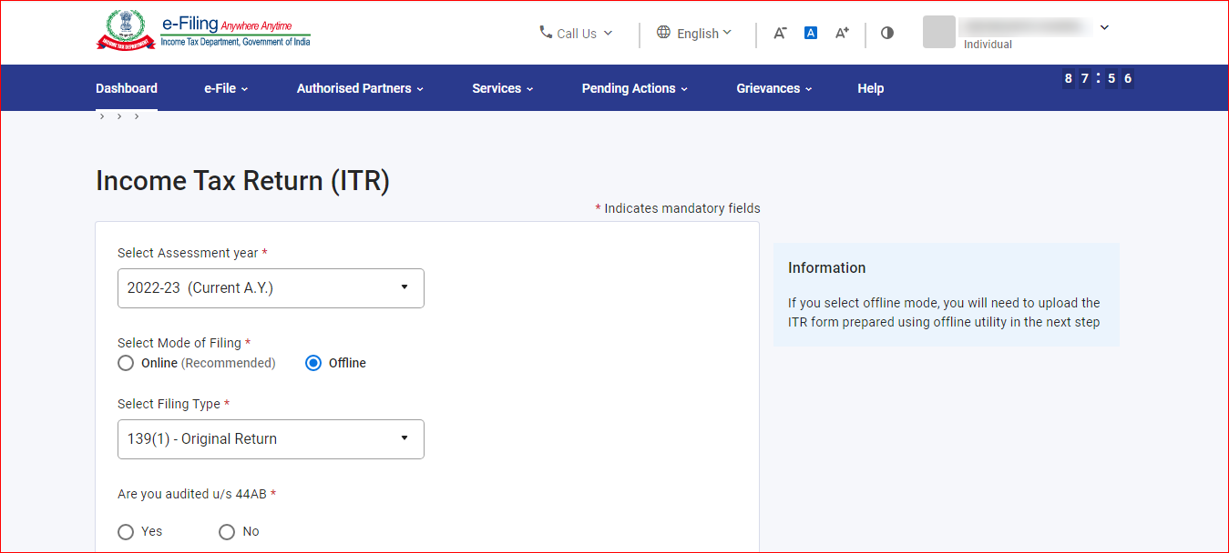The width and height of the screenshot is (1229, 553).
Task: Open the Services menu
Action: click(502, 88)
